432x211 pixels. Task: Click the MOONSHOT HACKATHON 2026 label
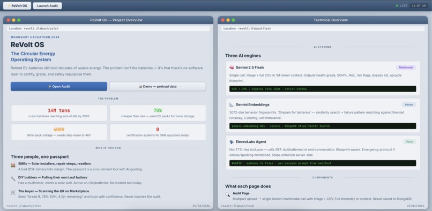35,37
